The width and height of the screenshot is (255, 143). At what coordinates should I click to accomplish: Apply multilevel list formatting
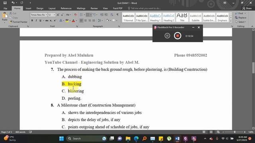point(94,15)
